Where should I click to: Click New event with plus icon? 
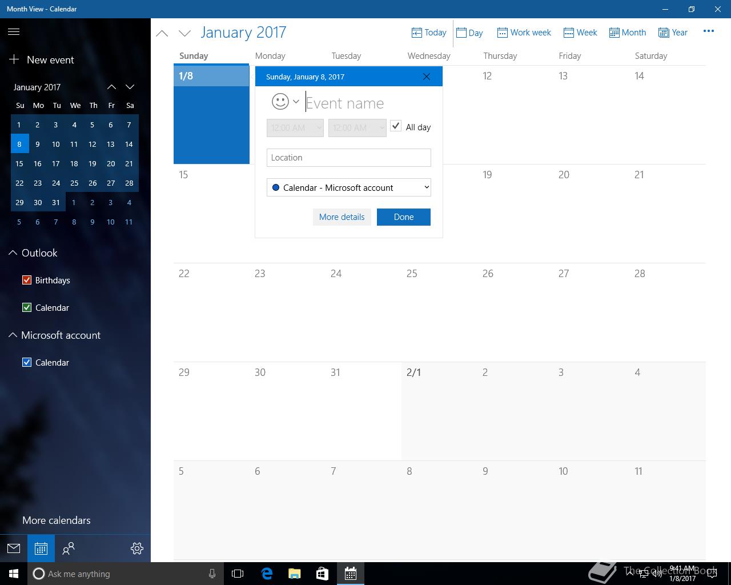point(42,60)
